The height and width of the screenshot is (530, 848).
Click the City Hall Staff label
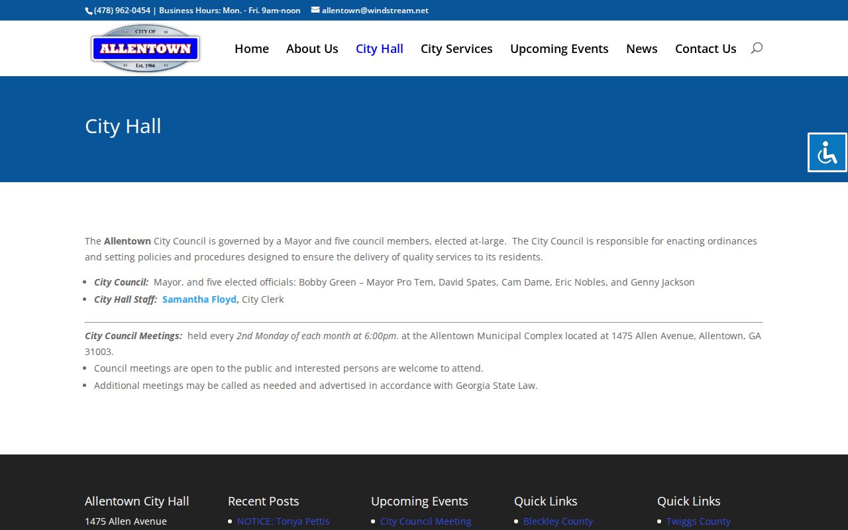(x=125, y=299)
